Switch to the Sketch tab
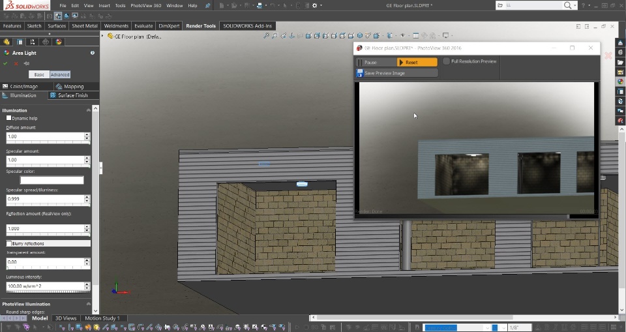The height and width of the screenshot is (332, 626). click(x=34, y=26)
